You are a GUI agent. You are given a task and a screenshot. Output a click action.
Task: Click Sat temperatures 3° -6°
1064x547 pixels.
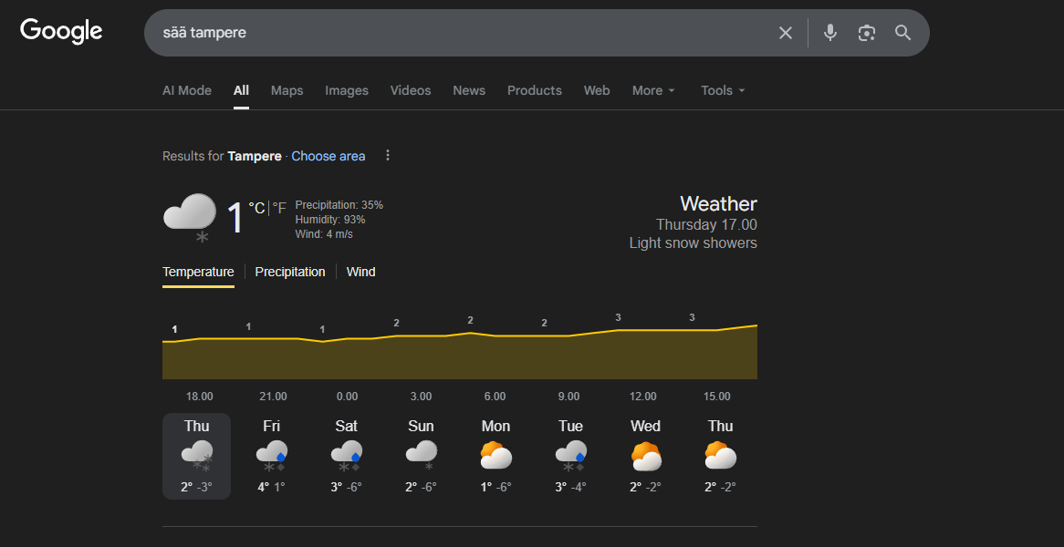click(346, 487)
